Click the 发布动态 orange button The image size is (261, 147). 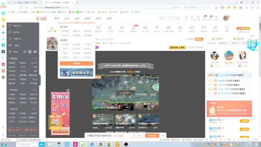click(x=152, y=136)
